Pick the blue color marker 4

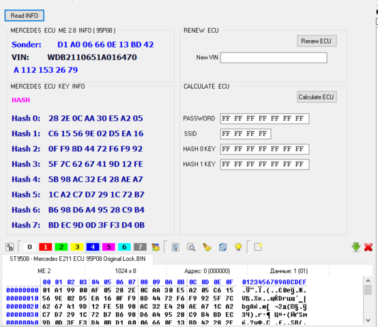[93, 247]
